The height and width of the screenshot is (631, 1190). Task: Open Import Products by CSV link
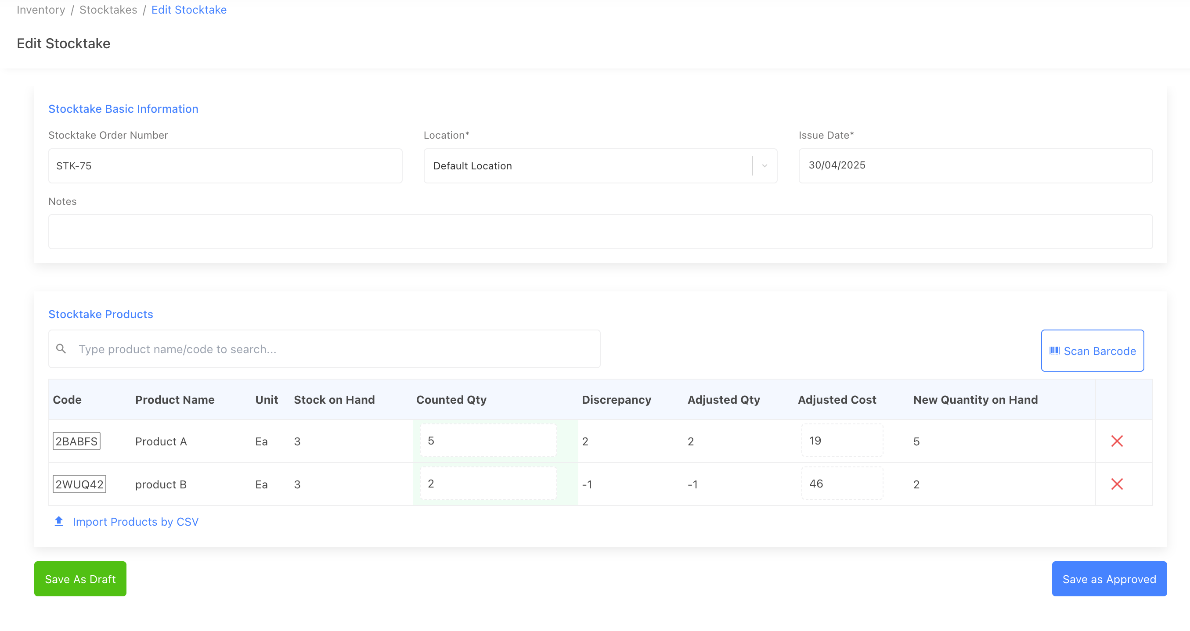tap(135, 522)
